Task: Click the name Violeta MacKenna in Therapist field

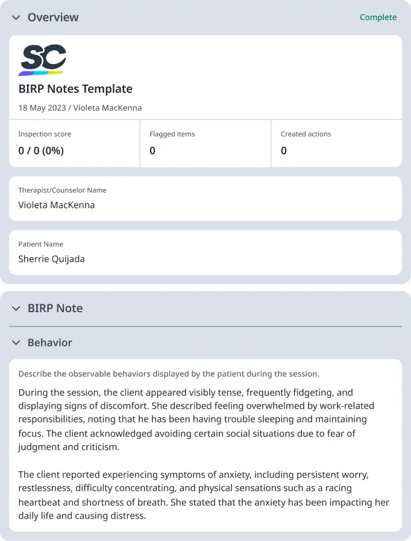Action: point(57,205)
